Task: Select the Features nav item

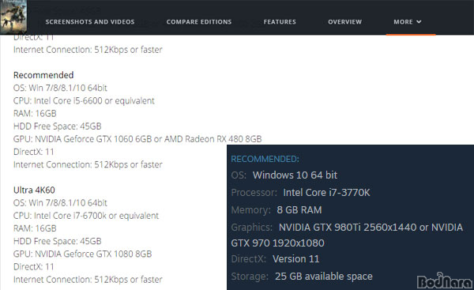Action: point(280,22)
